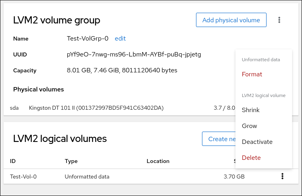Choose Format from the dropdown menu
Viewport: 302px width, 196px height.
(x=252, y=74)
